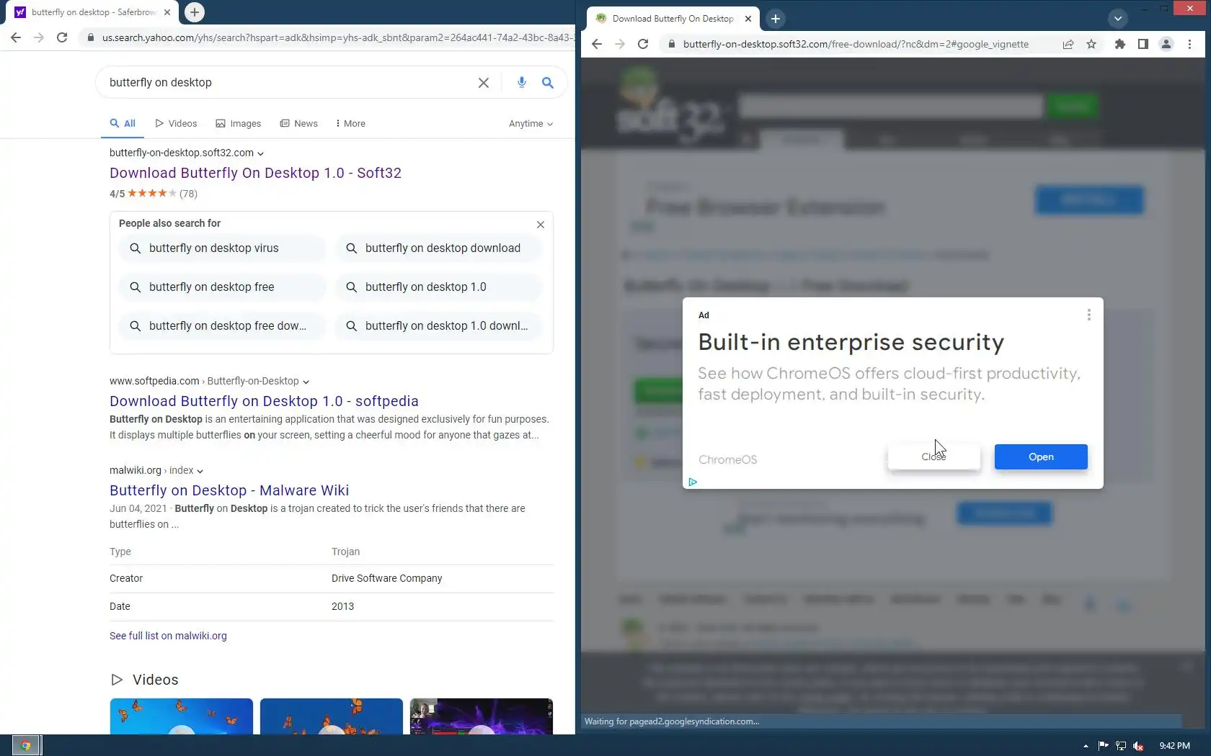The image size is (1211, 756).
Task: Click the ad's blue Open button
Action: (x=1041, y=457)
